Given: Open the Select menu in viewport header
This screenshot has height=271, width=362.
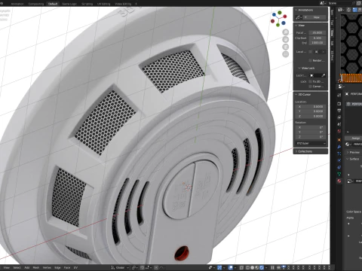Looking at the screenshot, I should tap(17, 267).
